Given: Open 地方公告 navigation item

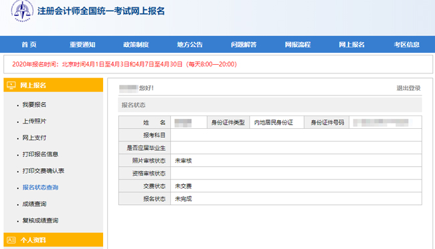Looking at the screenshot, I should (190, 45).
